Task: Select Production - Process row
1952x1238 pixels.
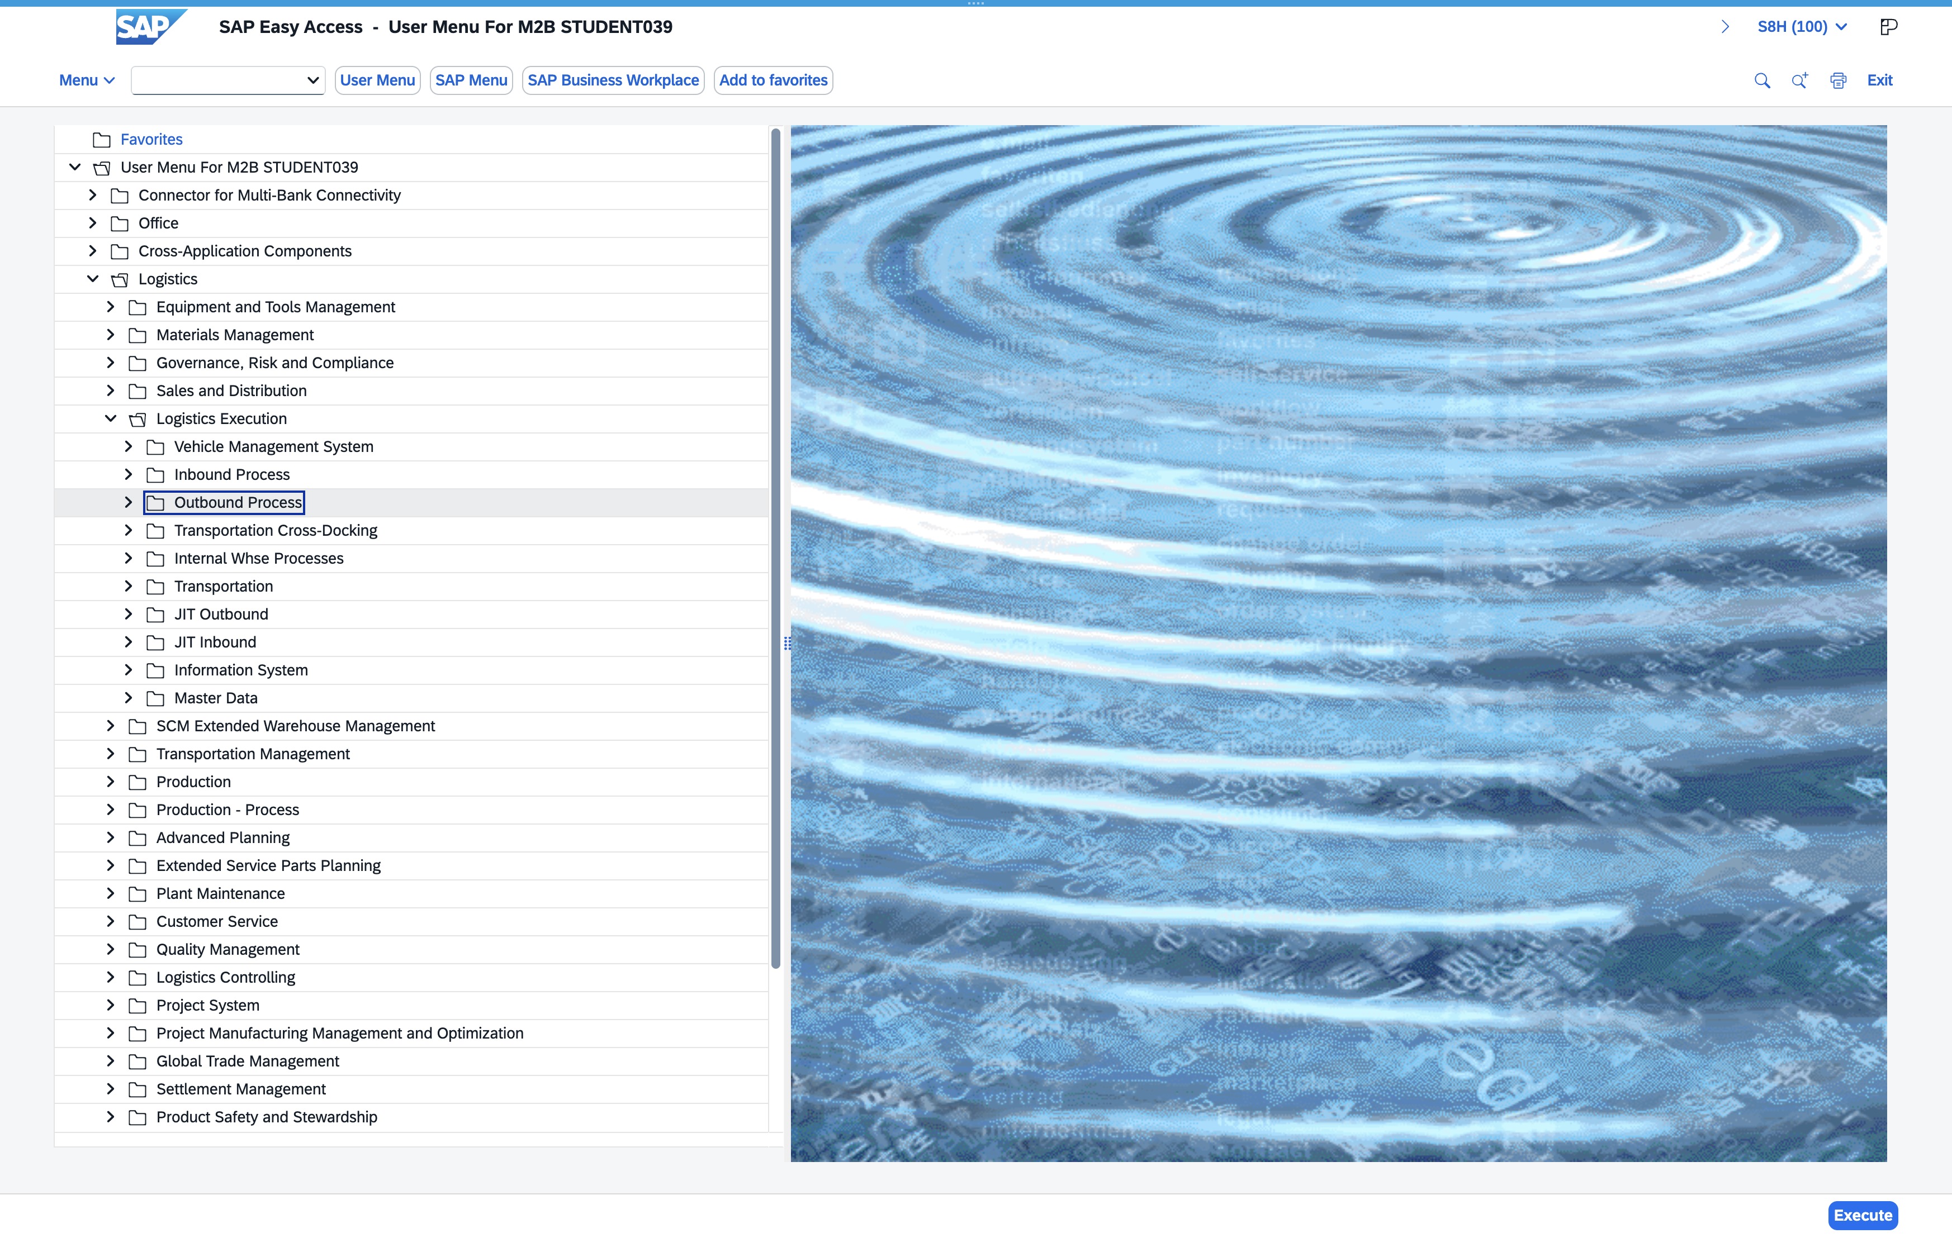Action: click(411, 810)
